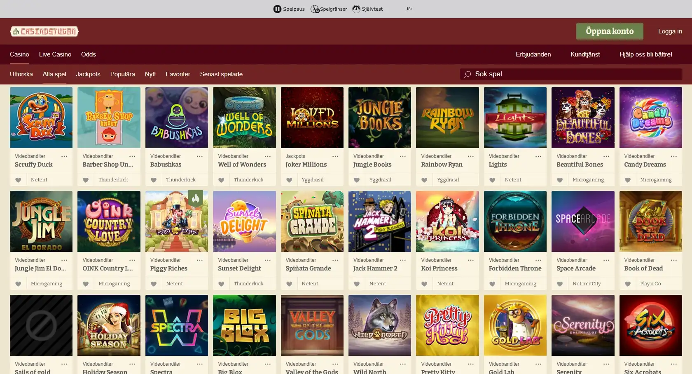Image resolution: width=692 pixels, height=374 pixels.
Task: Add Koi Princess to favorites
Action: click(x=424, y=284)
